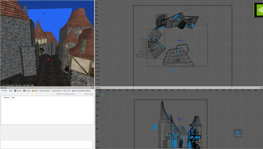Image resolution: width=263 pixels, height=149 pixels.
Task: Open the Surface Inspector tab
Action: point(45,91)
